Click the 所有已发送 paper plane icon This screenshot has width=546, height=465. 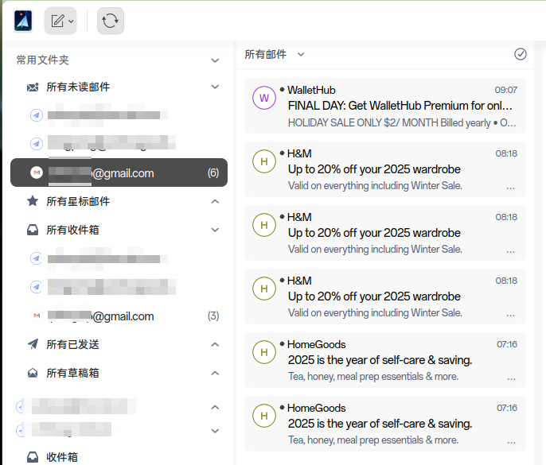click(x=33, y=344)
